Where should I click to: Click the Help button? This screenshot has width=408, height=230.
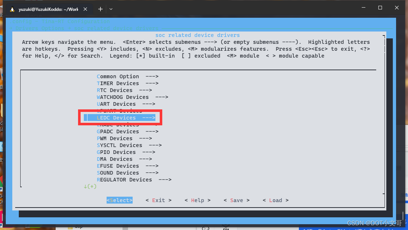(197, 200)
